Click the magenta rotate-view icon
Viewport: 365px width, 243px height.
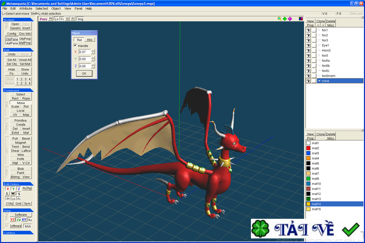[x=290, y=19]
